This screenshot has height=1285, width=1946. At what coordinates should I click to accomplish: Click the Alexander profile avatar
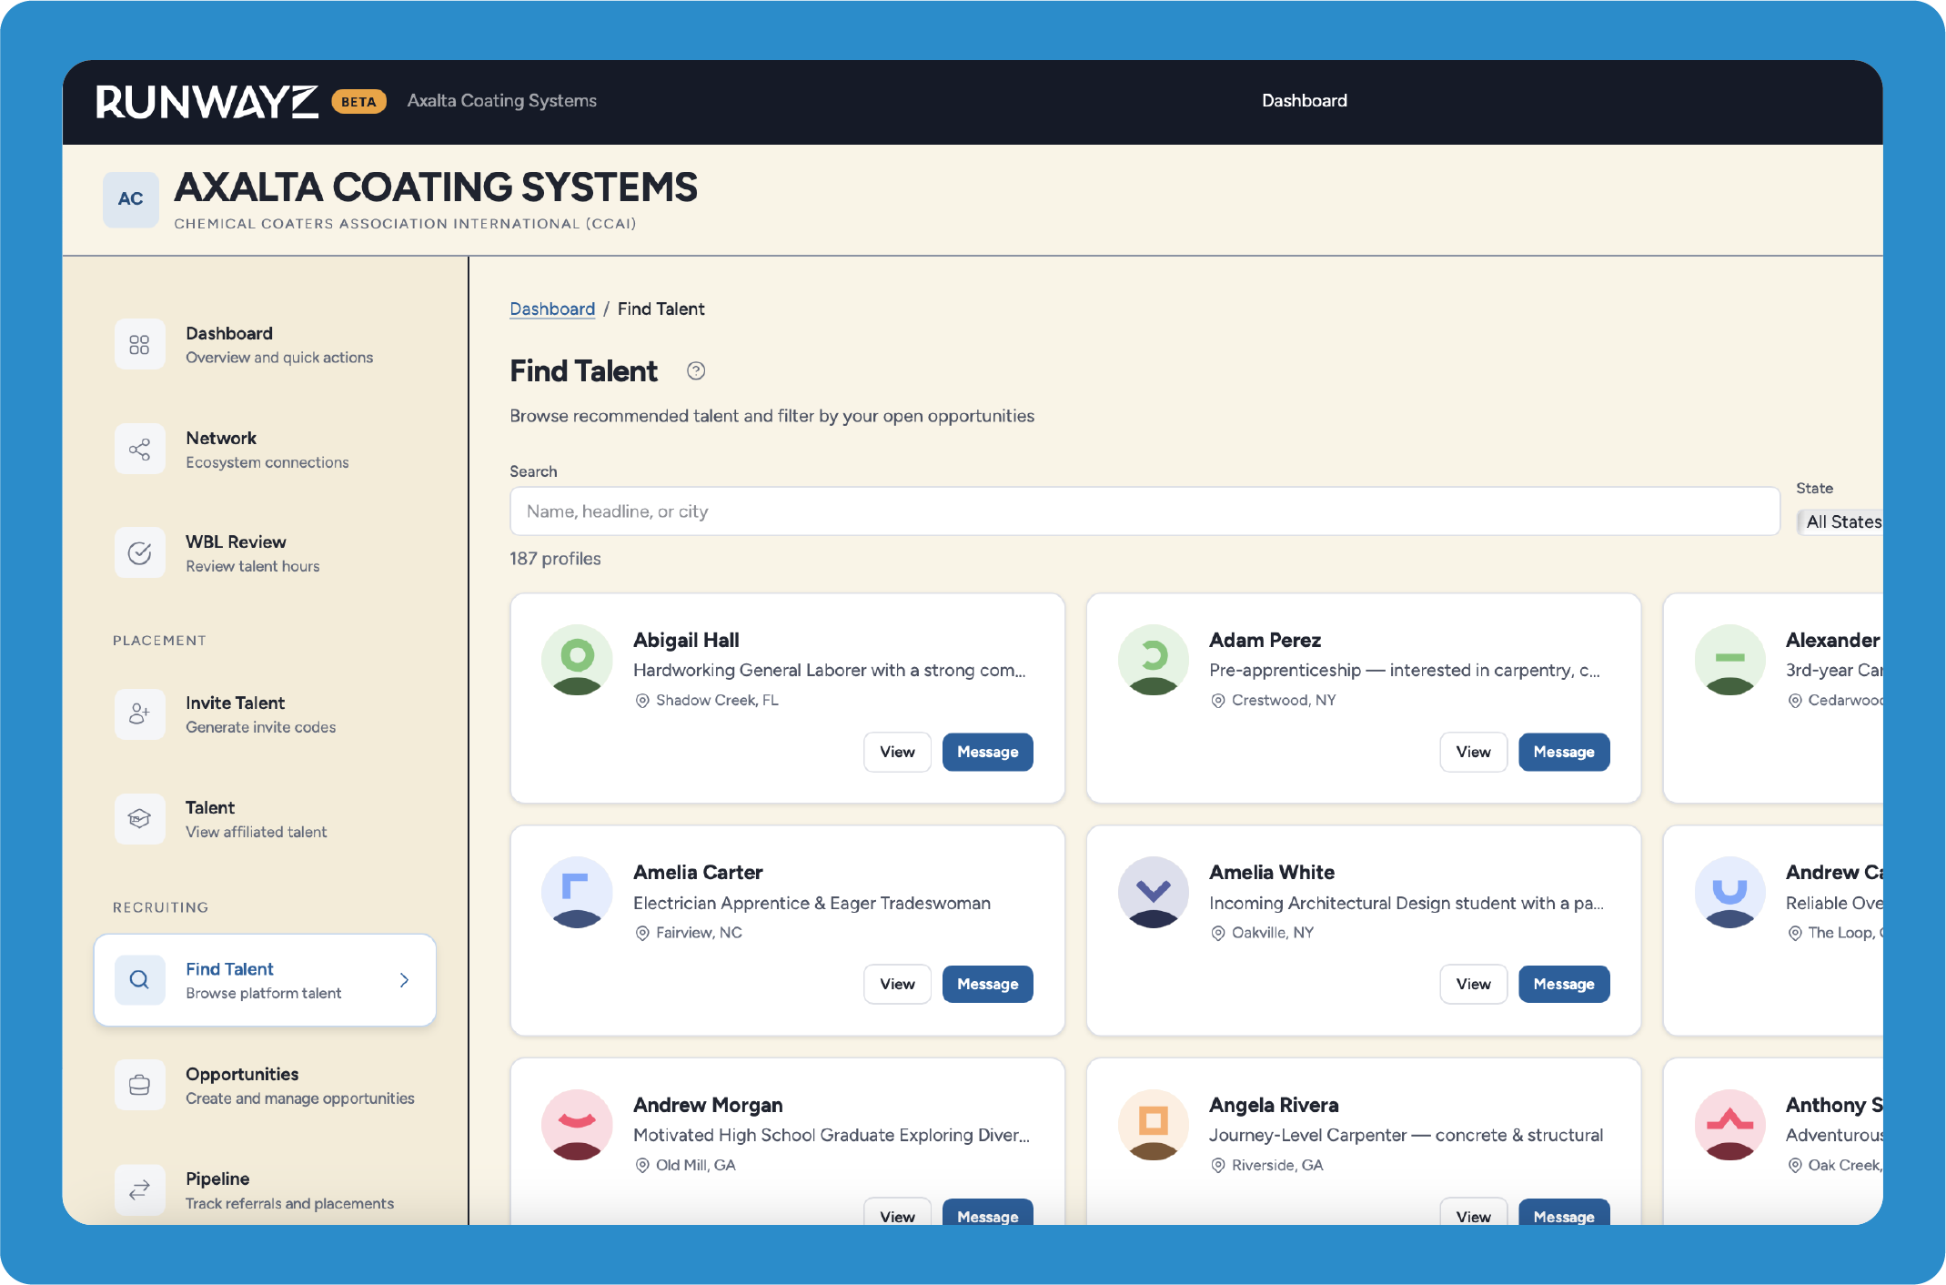[1729, 660]
